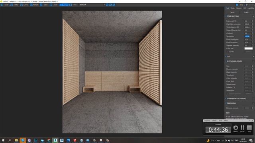The height and width of the screenshot is (143, 255).
Task: Click the Render button at top right
Action: pyautogui.click(x=250, y=5)
